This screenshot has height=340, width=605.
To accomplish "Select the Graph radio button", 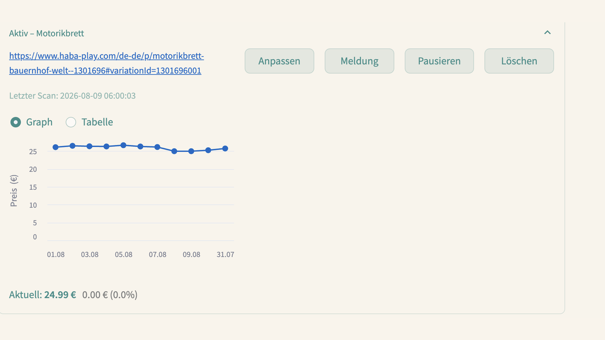I will click(x=16, y=122).
